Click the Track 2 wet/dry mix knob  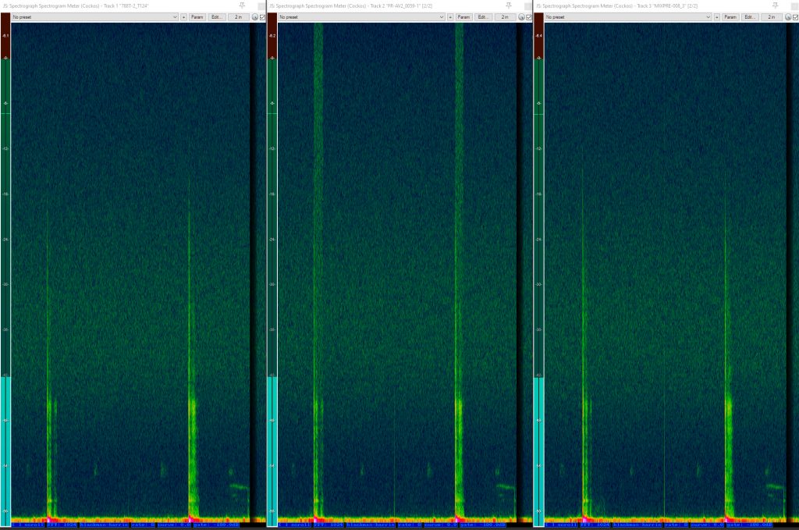click(521, 16)
